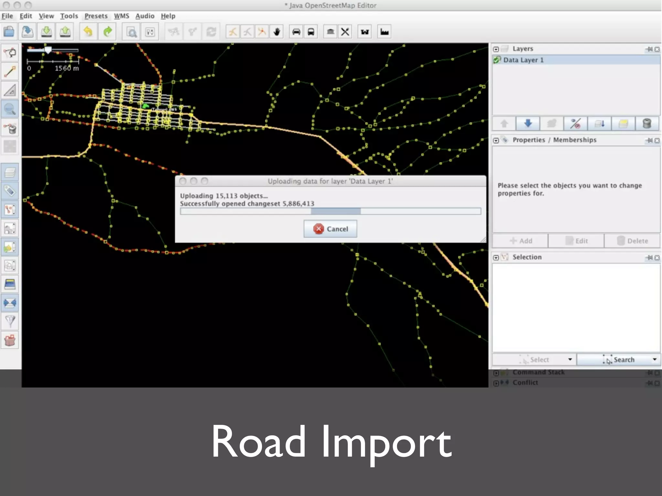Open the Presets menu
Viewport: 662px width, 496px height.
(x=96, y=16)
